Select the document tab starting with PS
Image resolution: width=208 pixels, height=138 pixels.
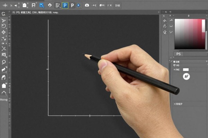(x=35, y=12)
